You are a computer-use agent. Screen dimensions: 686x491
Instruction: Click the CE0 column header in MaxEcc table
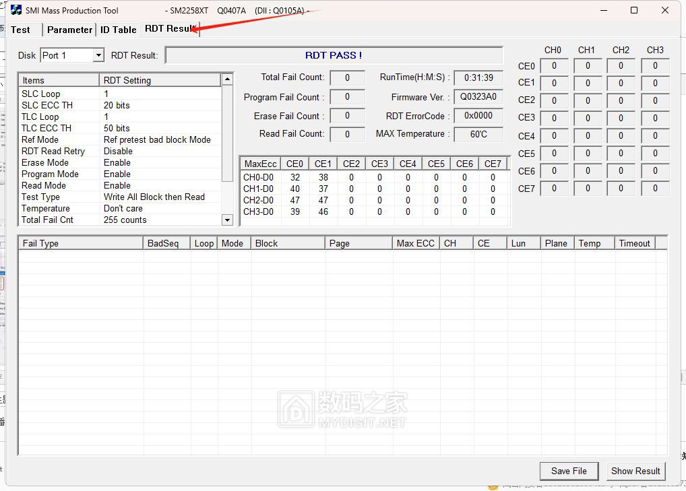coord(295,164)
